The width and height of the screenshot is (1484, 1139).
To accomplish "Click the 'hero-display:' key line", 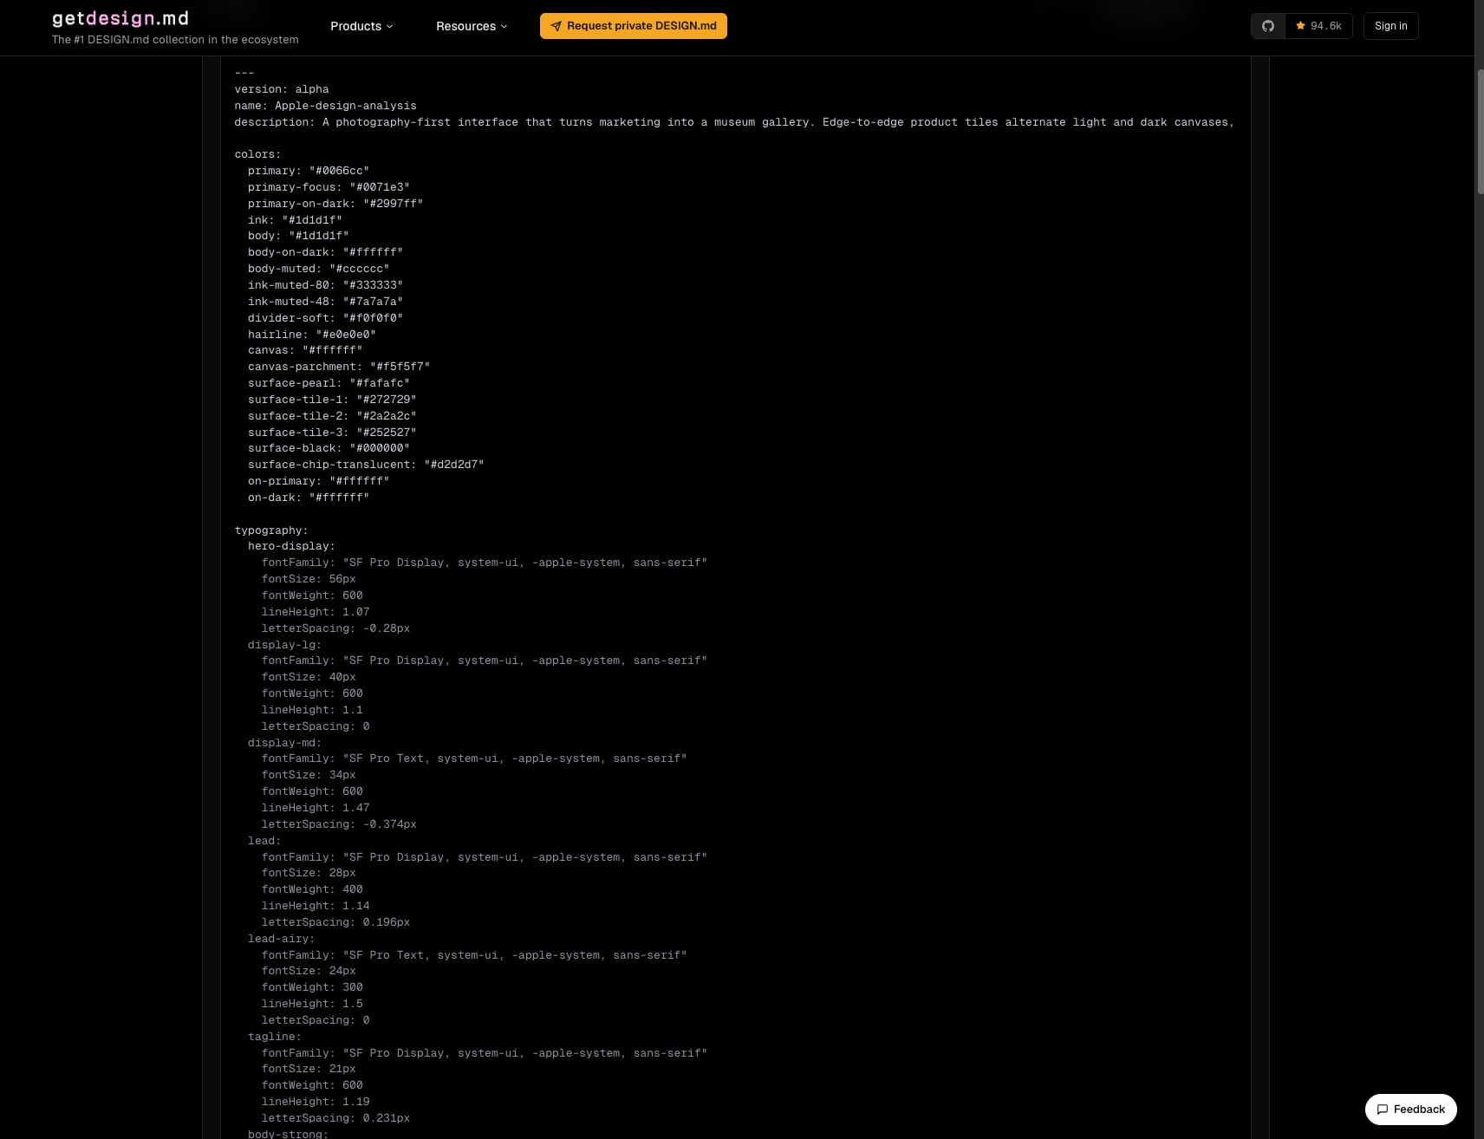I will pos(291,546).
